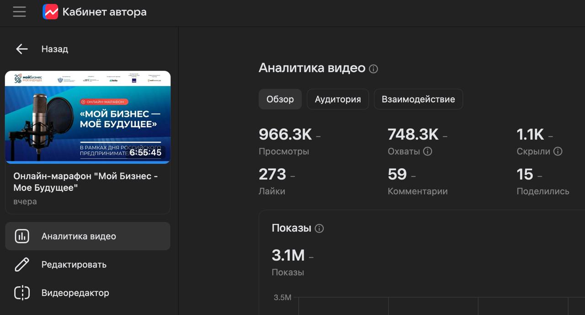Click the 6:55:45 duration badge
The image size is (585, 315).
tap(145, 152)
